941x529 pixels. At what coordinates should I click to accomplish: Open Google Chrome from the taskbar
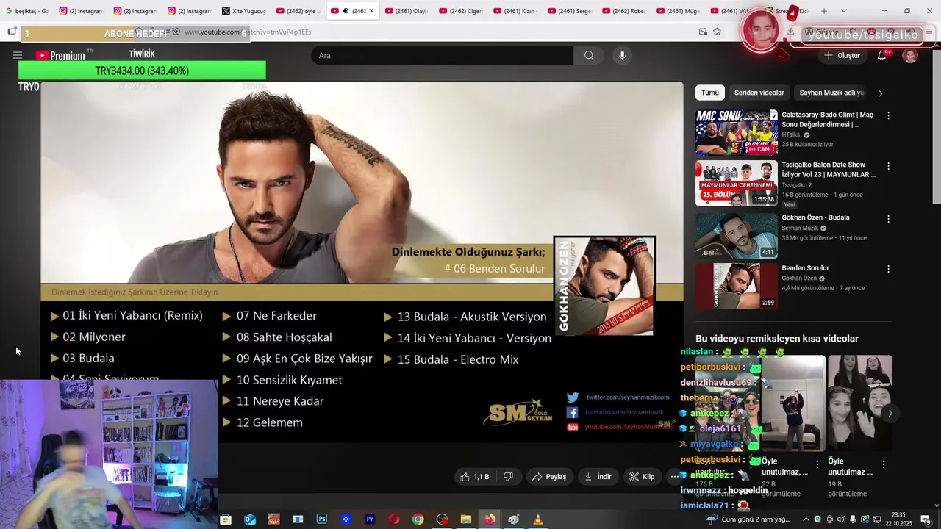(x=418, y=519)
